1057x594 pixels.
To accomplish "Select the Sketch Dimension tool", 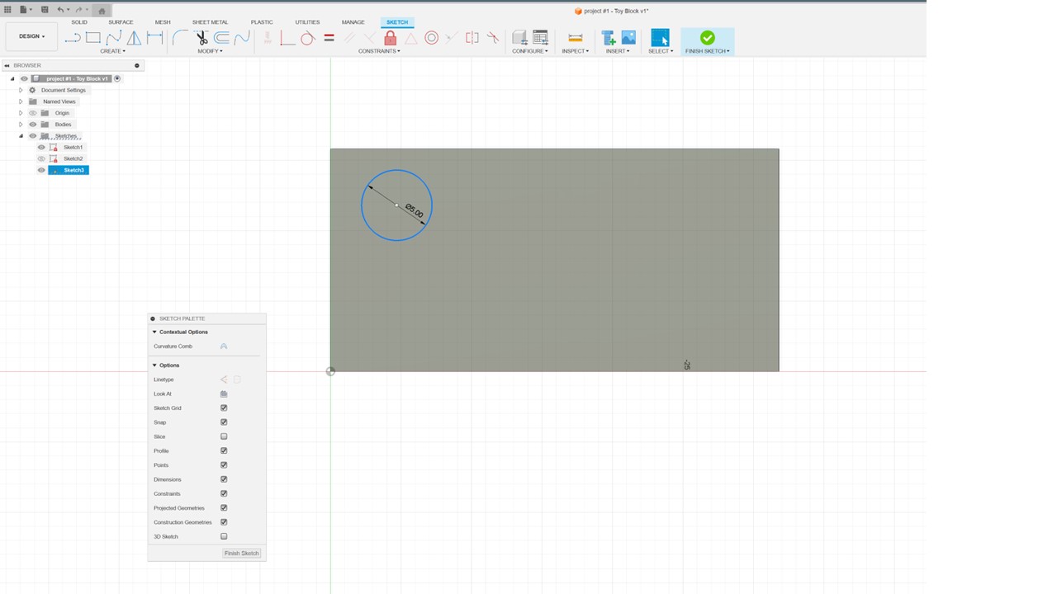I will coord(154,38).
